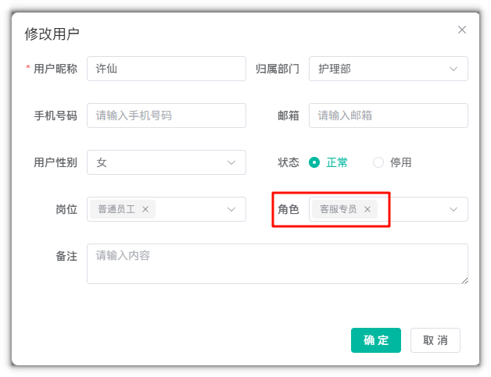Focus the 用户昵称 field containing 许仙
This screenshot has height=377, width=491.
coord(167,69)
